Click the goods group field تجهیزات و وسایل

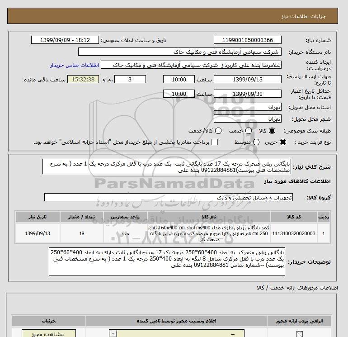pyautogui.click(x=169, y=197)
